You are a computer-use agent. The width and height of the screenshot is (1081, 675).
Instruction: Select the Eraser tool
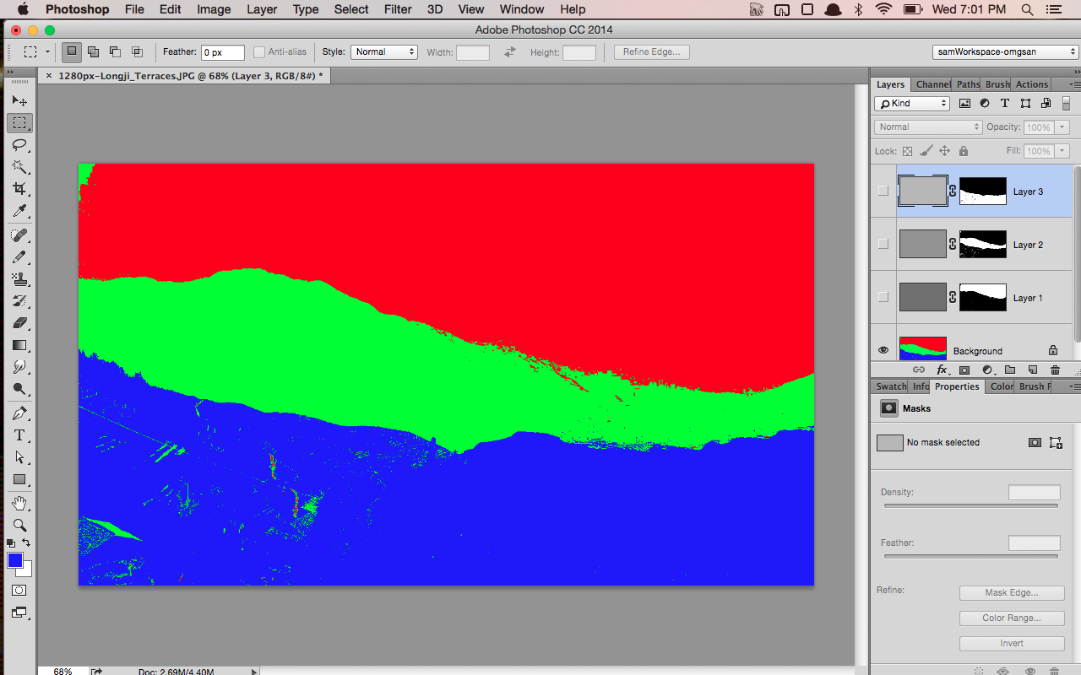(x=19, y=323)
